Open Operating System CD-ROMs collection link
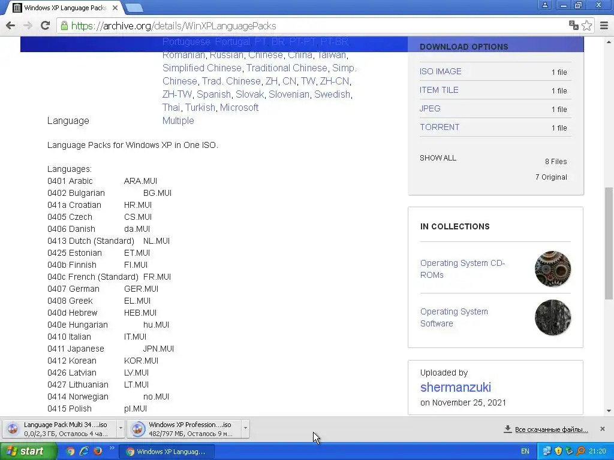 tap(462, 269)
